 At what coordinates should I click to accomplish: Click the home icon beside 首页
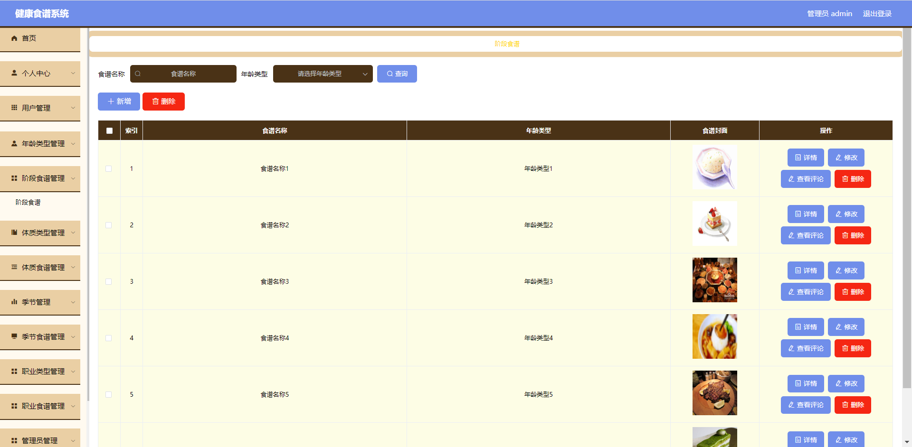click(x=14, y=38)
